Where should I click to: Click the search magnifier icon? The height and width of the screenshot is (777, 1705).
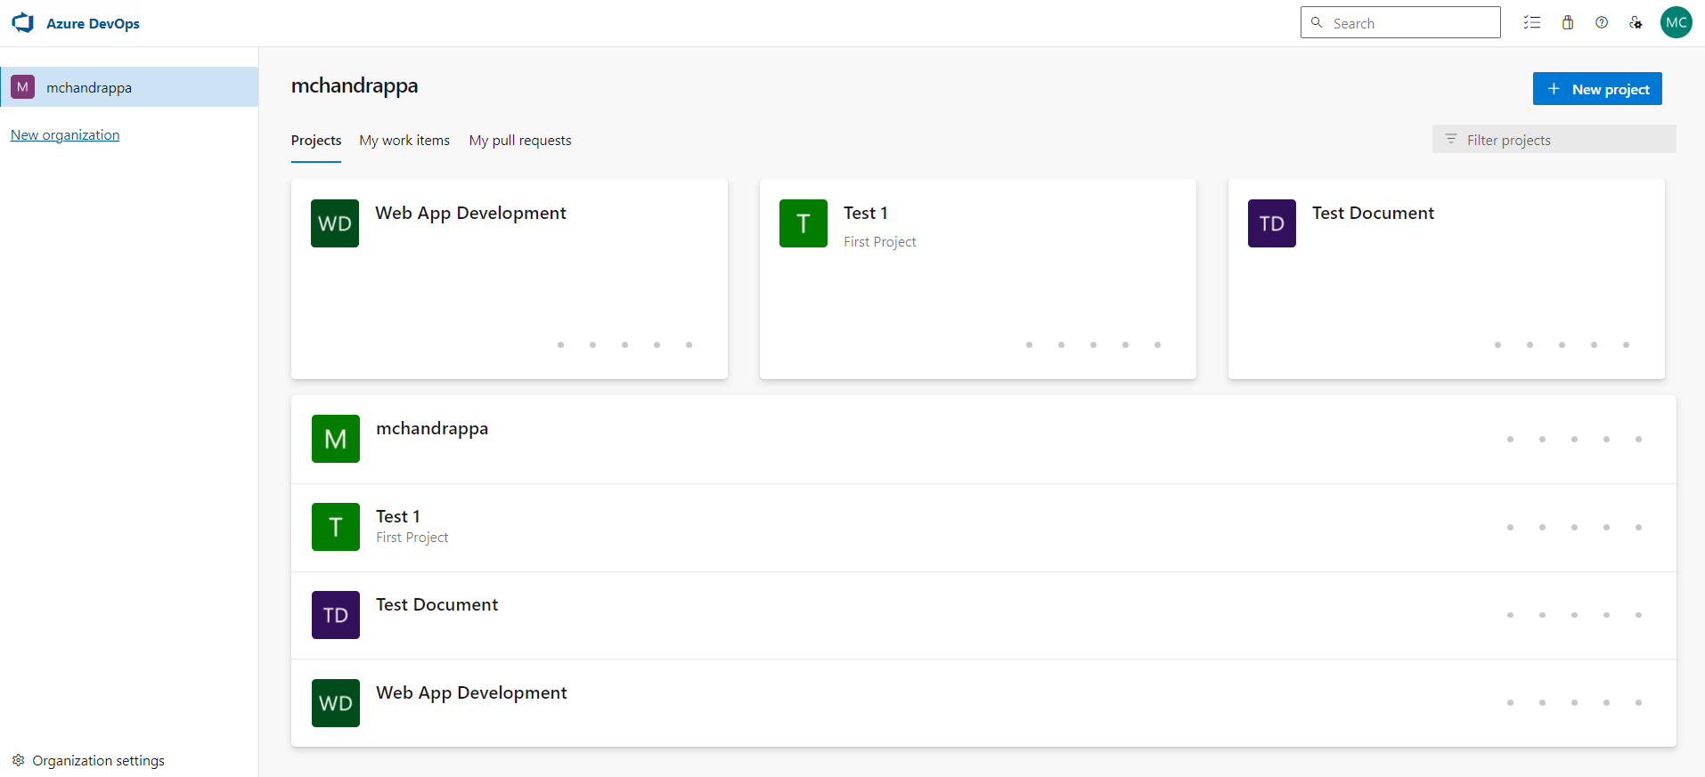pos(1317,23)
